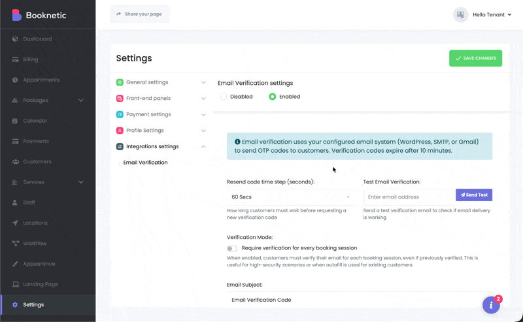Click the Save Changes button

click(475, 58)
